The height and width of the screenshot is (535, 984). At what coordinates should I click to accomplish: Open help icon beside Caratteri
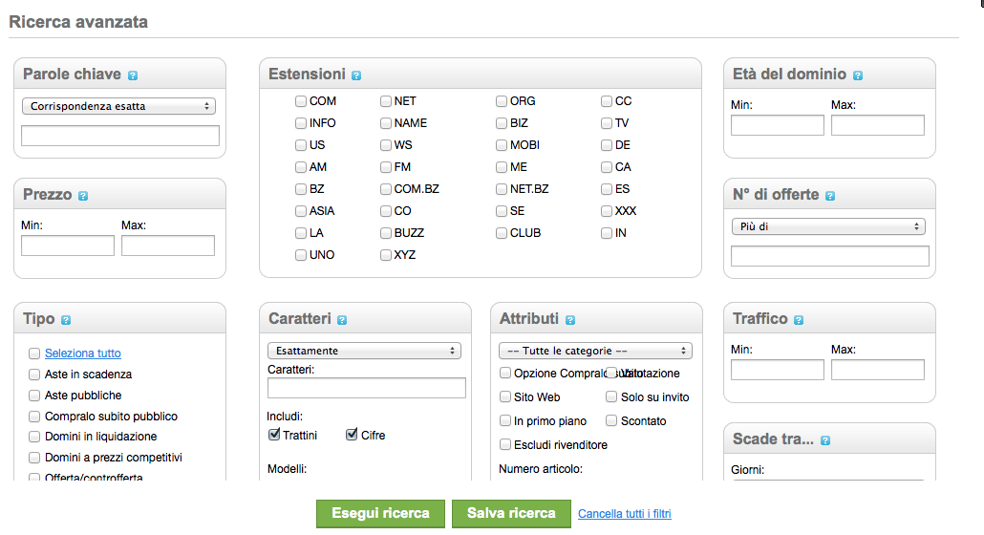pyautogui.click(x=342, y=321)
